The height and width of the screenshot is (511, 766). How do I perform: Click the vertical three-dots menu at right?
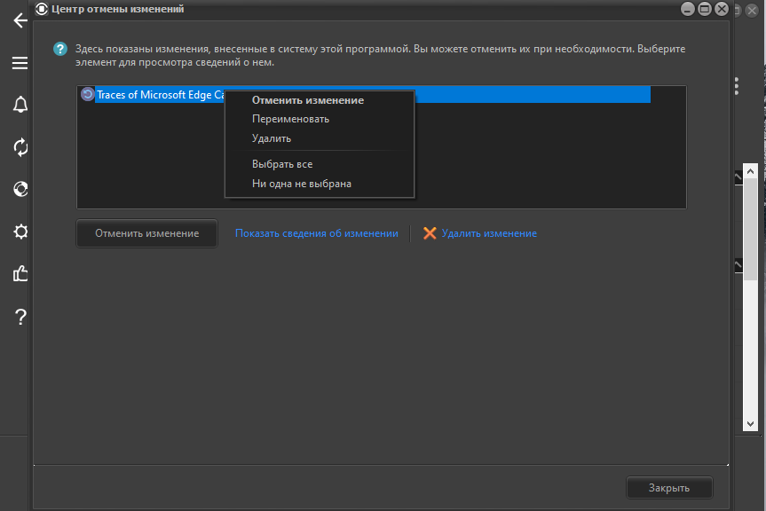point(736,85)
